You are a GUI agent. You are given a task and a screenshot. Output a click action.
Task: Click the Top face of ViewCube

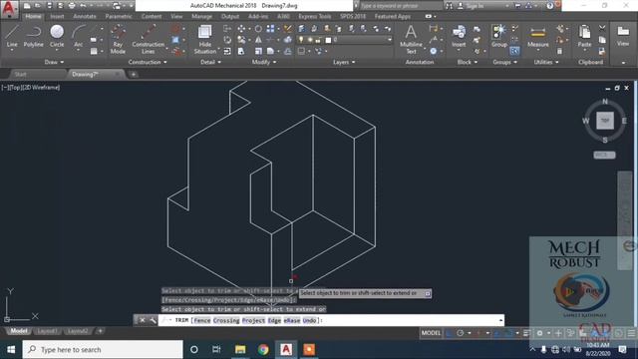(x=605, y=121)
